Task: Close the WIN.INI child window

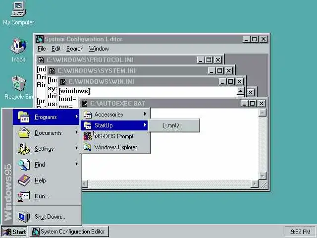Action: 240,82
